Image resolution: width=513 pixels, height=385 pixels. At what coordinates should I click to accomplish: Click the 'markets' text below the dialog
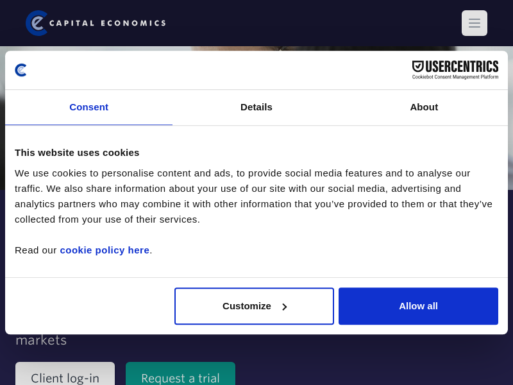(41, 340)
